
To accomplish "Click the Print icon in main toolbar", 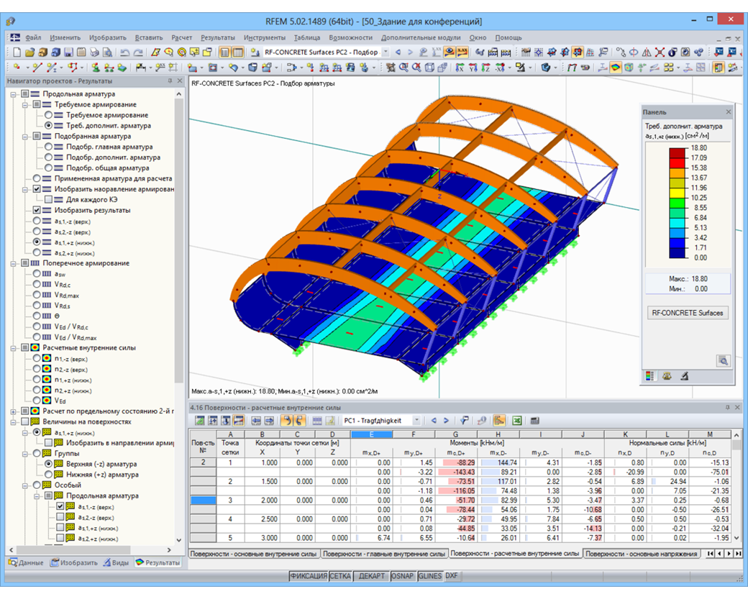I will (x=93, y=52).
